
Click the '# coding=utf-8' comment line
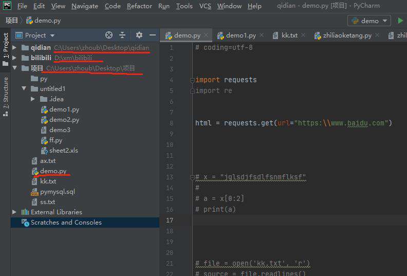click(x=224, y=47)
